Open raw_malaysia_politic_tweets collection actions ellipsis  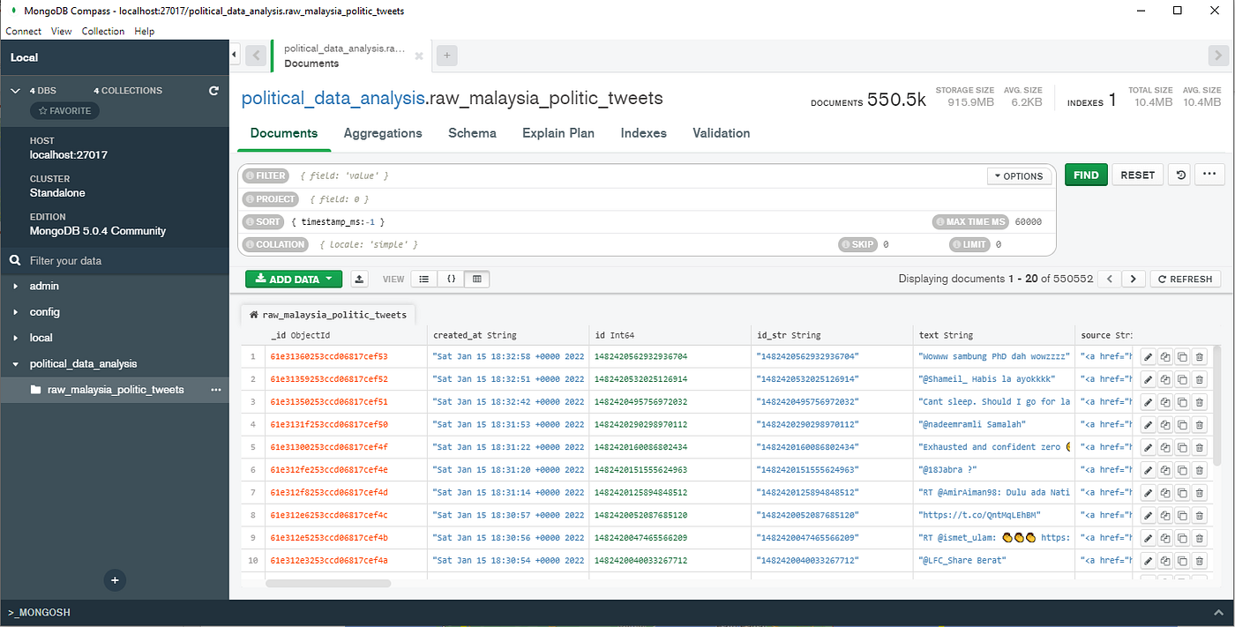click(x=215, y=389)
